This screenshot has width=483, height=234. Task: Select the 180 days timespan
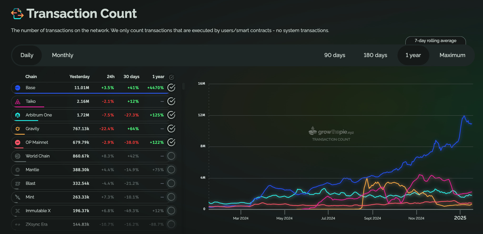click(x=375, y=55)
